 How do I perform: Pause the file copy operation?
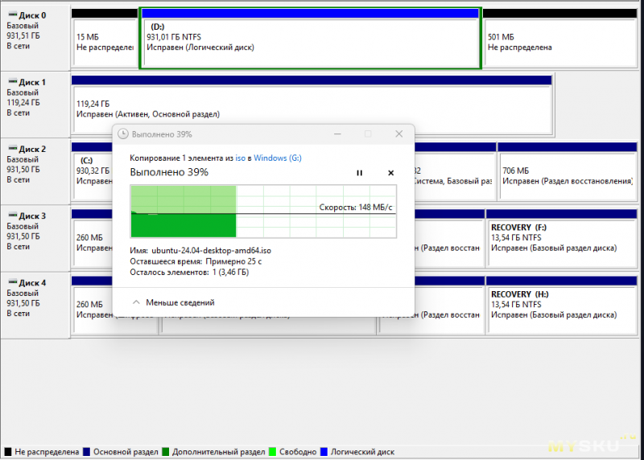coord(360,173)
